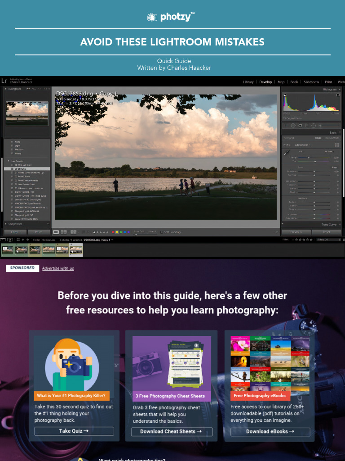345x461 pixels.
Task: Apply the 00 ZEROED preset
Action: (x=27, y=169)
